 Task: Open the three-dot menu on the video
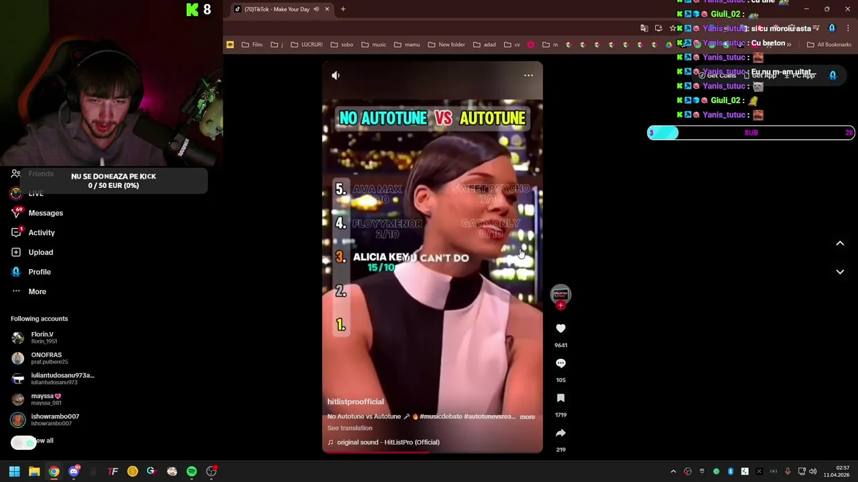pyautogui.click(x=528, y=76)
